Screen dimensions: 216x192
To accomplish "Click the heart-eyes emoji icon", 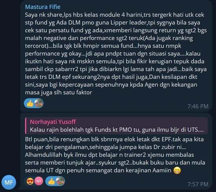I will (x=30, y=181).
